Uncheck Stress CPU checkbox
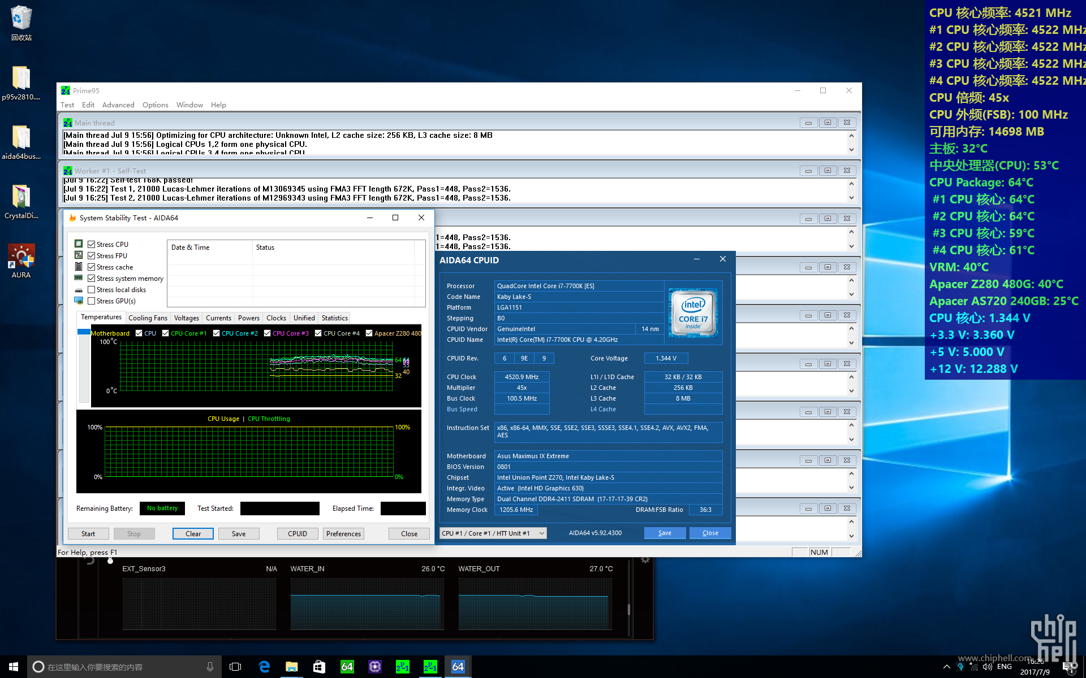1086x678 pixels. click(x=91, y=244)
